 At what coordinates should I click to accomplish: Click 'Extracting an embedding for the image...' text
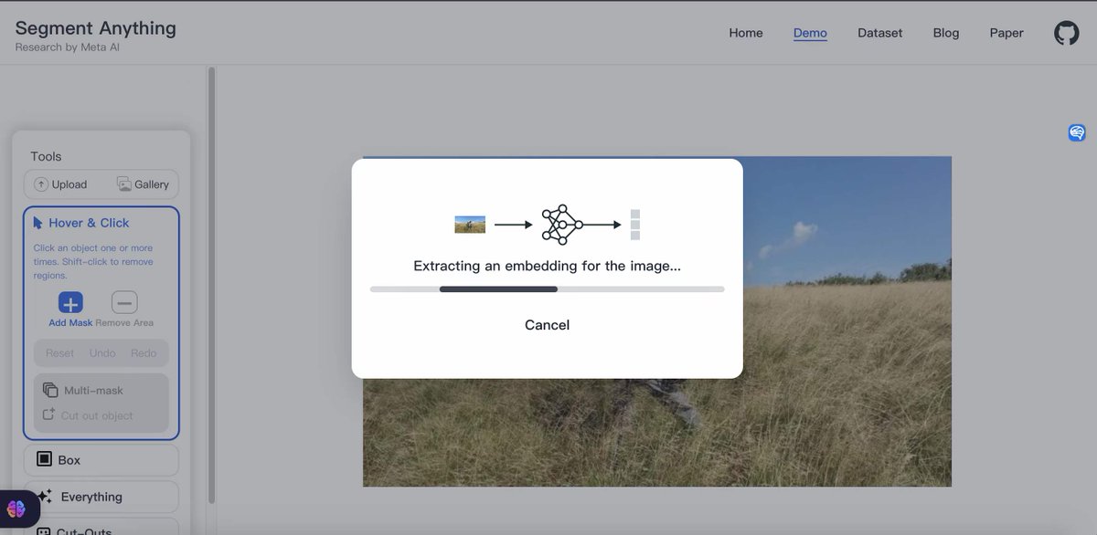(547, 267)
